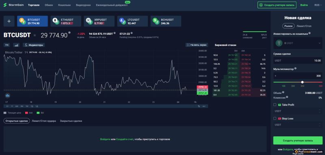The width and height of the screenshot is (325, 155).
Task: Switch to 'Лимит/Стоп ордера' tab
Action: pos(44,121)
